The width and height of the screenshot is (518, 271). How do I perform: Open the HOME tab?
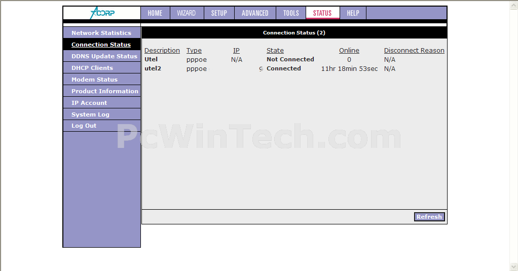(155, 13)
